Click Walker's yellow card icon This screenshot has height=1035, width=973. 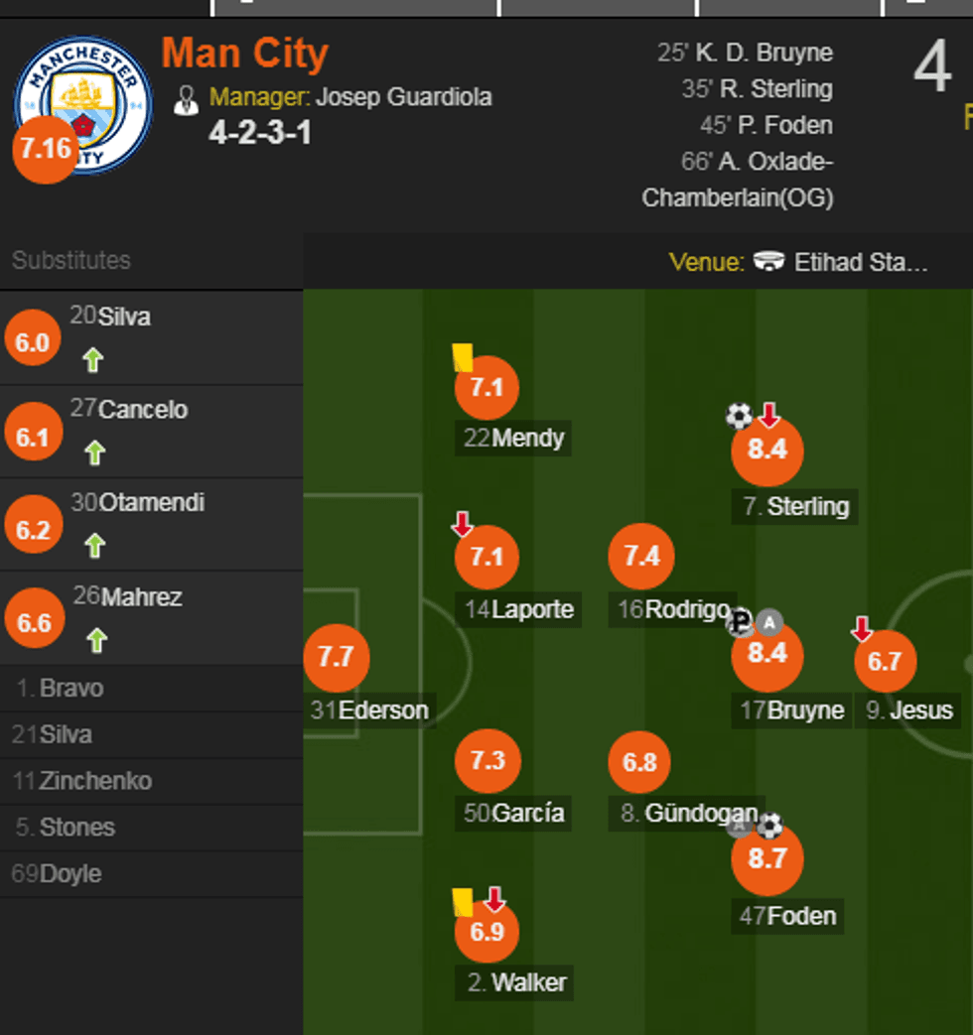[x=462, y=901]
